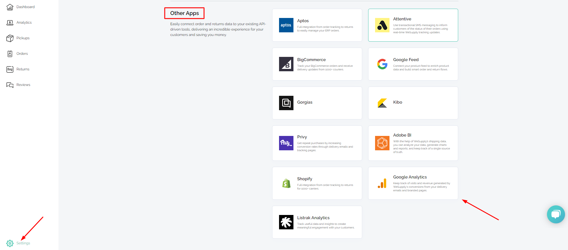Select the Listrak Analytics title
Screen dimensions: 568x250
(x=314, y=218)
